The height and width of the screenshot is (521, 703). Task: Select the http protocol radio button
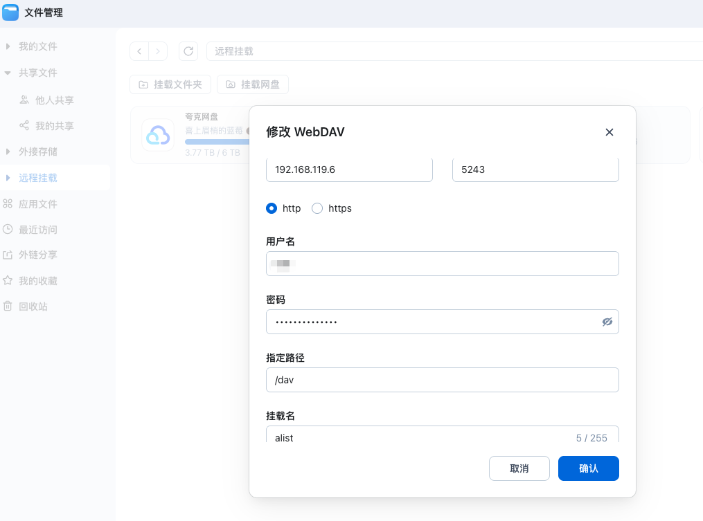pos(272,208)
